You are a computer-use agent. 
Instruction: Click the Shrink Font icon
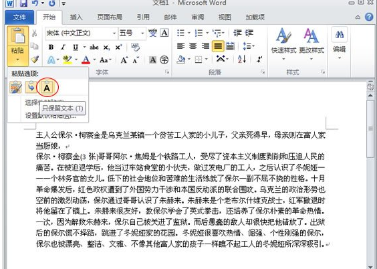point(136,60)
